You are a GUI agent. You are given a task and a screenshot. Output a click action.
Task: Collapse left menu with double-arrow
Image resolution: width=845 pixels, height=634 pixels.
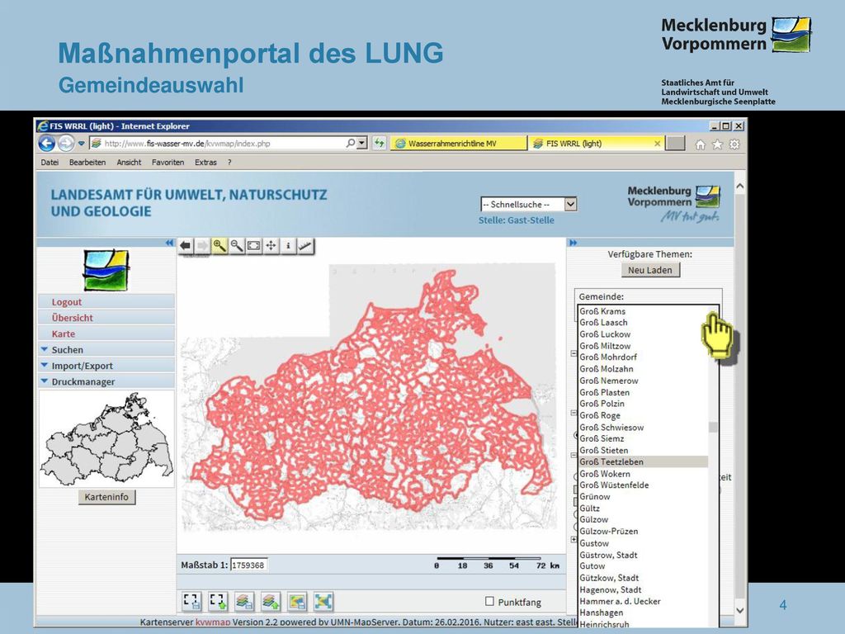[x=170, y=243]
